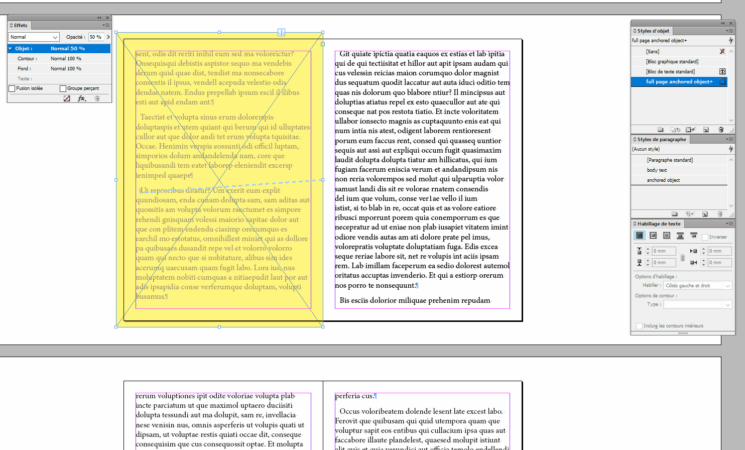Open the Effets panel menu
Screen dimensions: 745x450
point(106,25)
